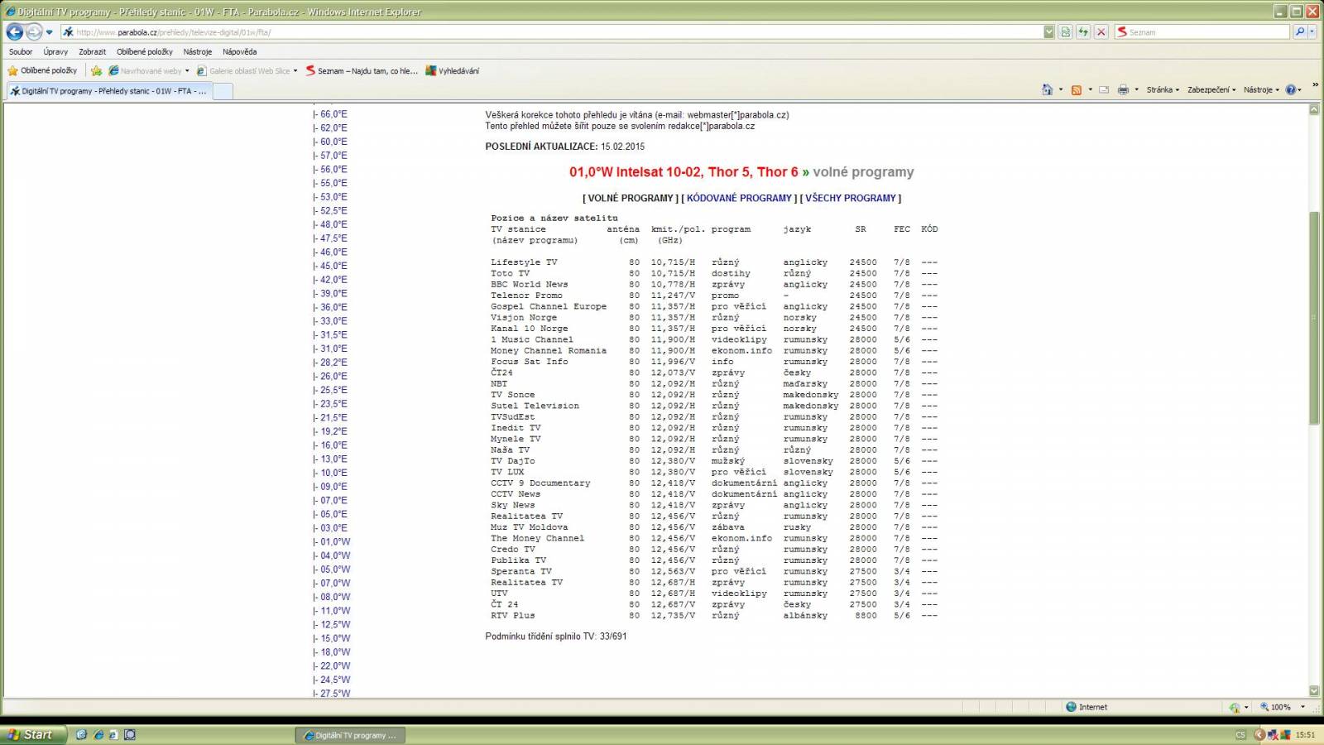The width and height of the screenshot is (1324, 745).
Task: Click the VOLNÉ PROGRAMY link
Action: click(631, 199)
